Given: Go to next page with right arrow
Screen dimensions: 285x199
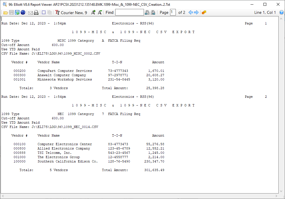Looking at the screenshot, I should (197, 12).
